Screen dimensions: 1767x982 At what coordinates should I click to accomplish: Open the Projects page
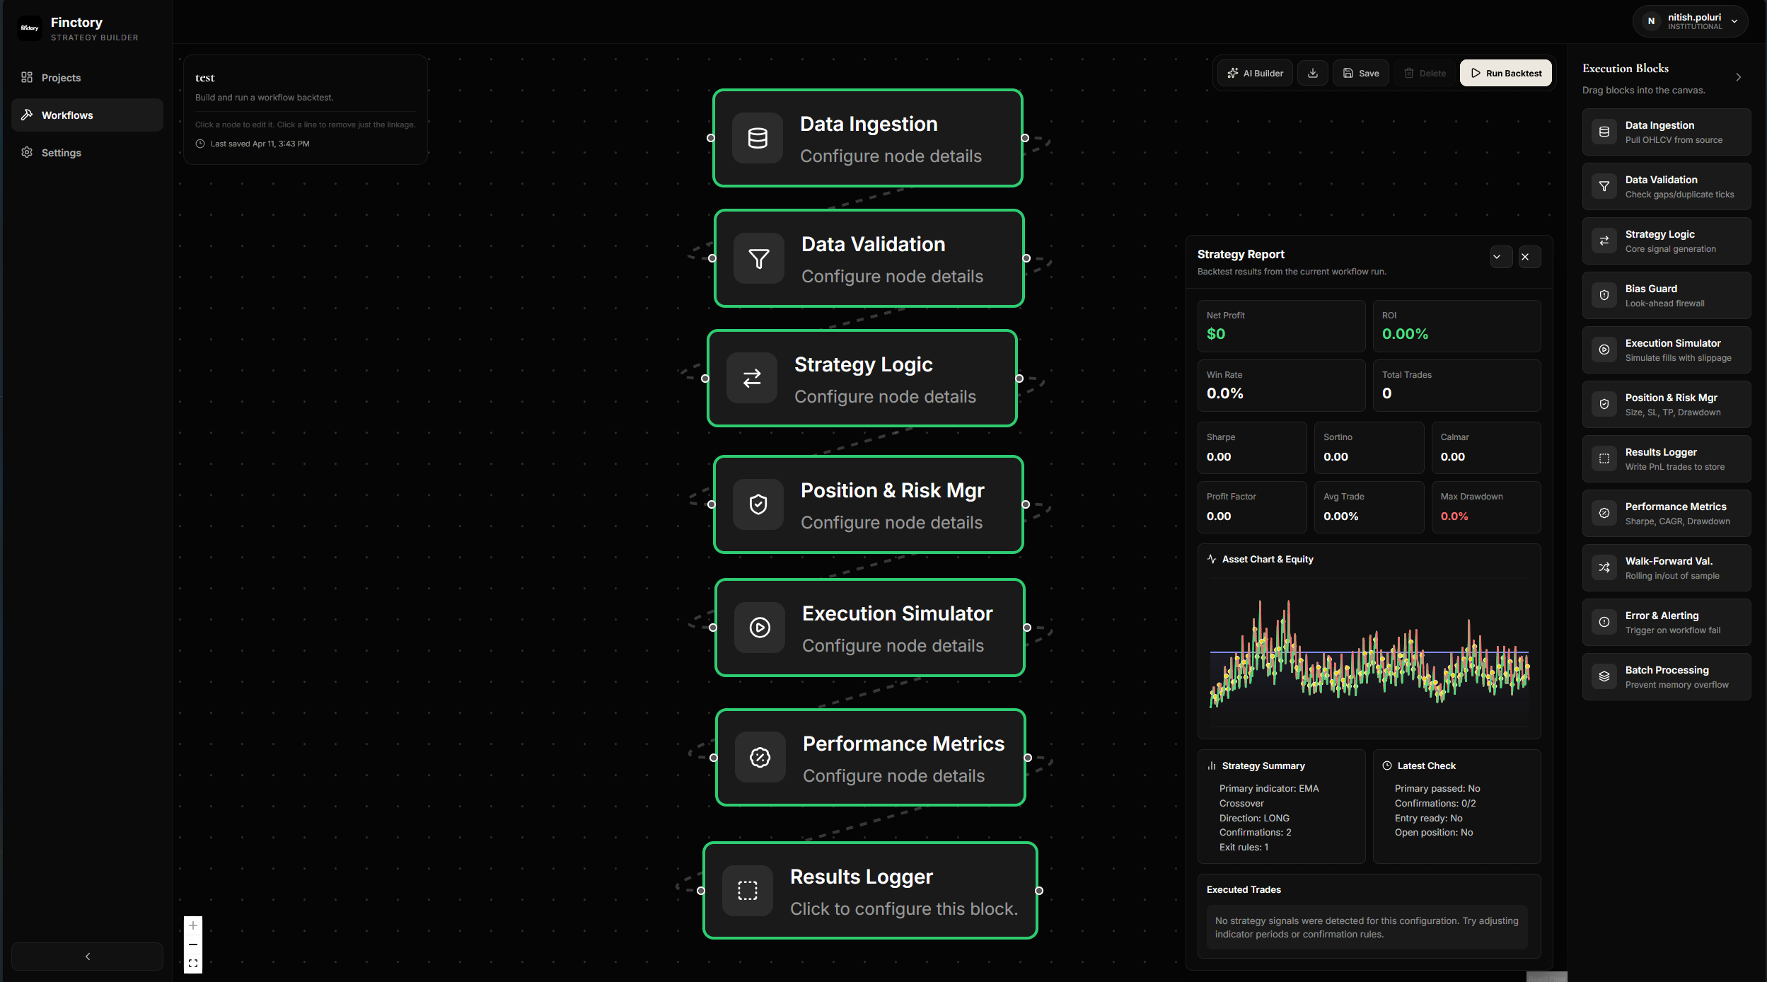(61, 78)
